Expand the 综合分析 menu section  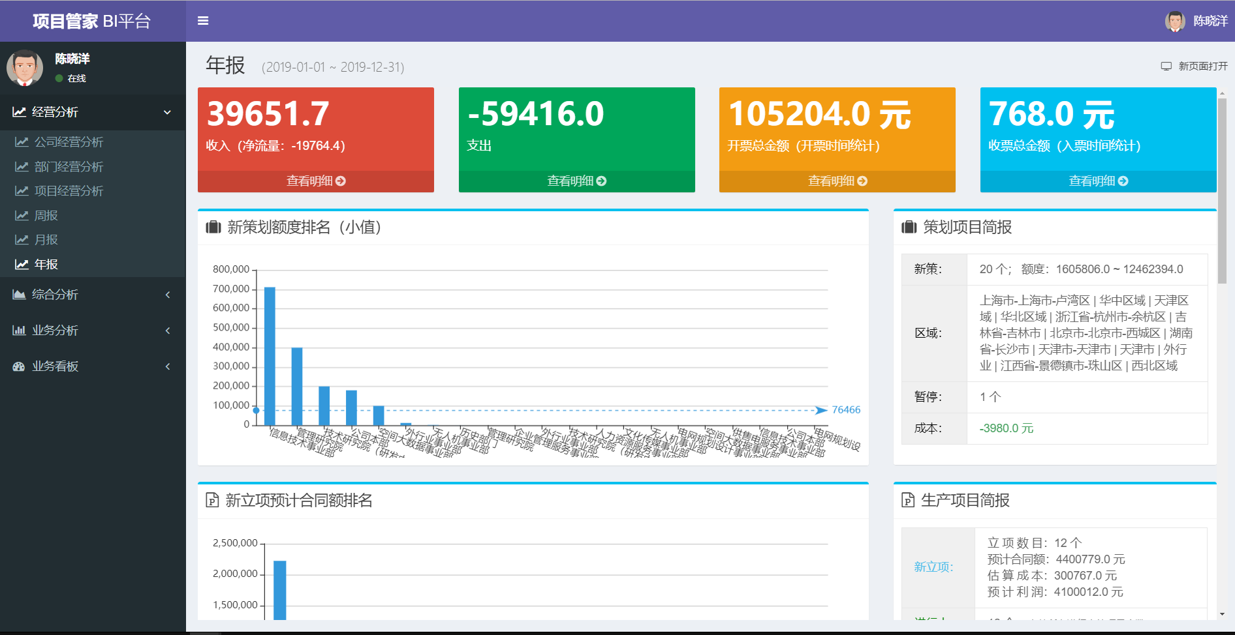tap(93, 295)
